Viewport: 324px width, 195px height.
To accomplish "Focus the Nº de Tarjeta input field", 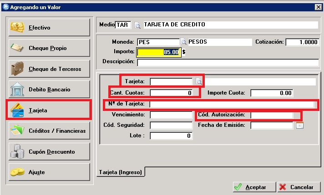I will [232, 105].
